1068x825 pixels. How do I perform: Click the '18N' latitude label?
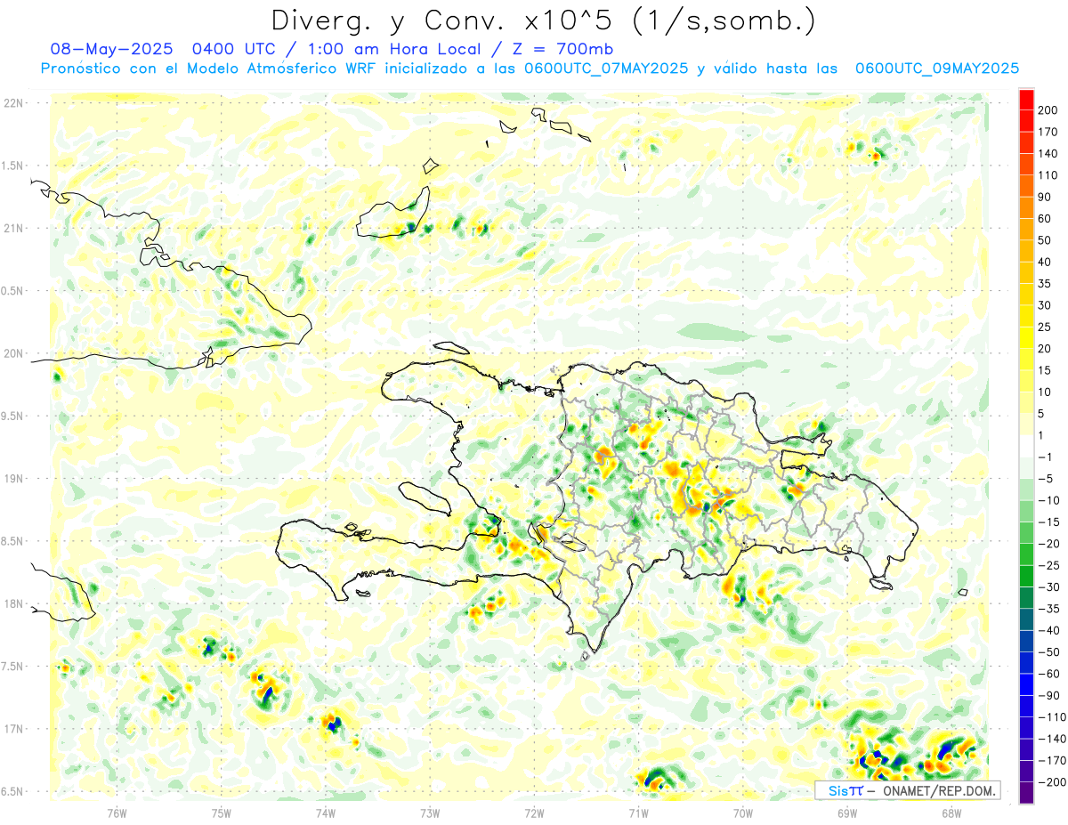point(12,604)
